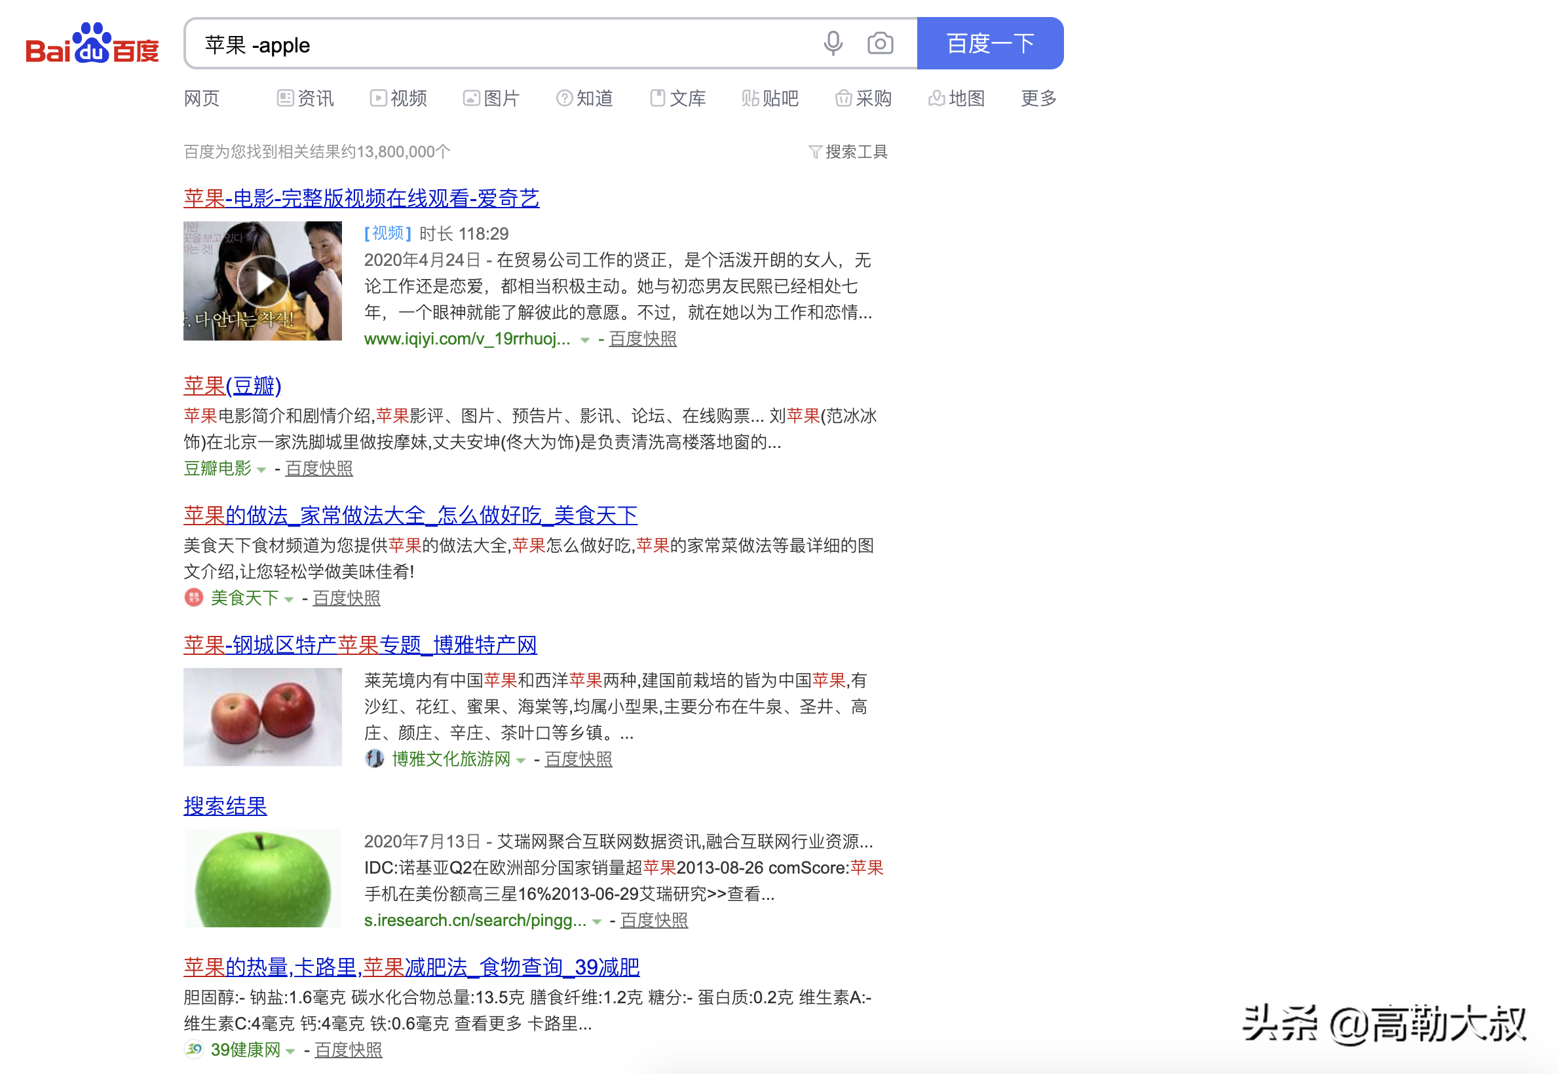
Task: Open 苹果-电影-完整版视频在线观看-爱奇艺 result
Action: click(x=362, y=198)
